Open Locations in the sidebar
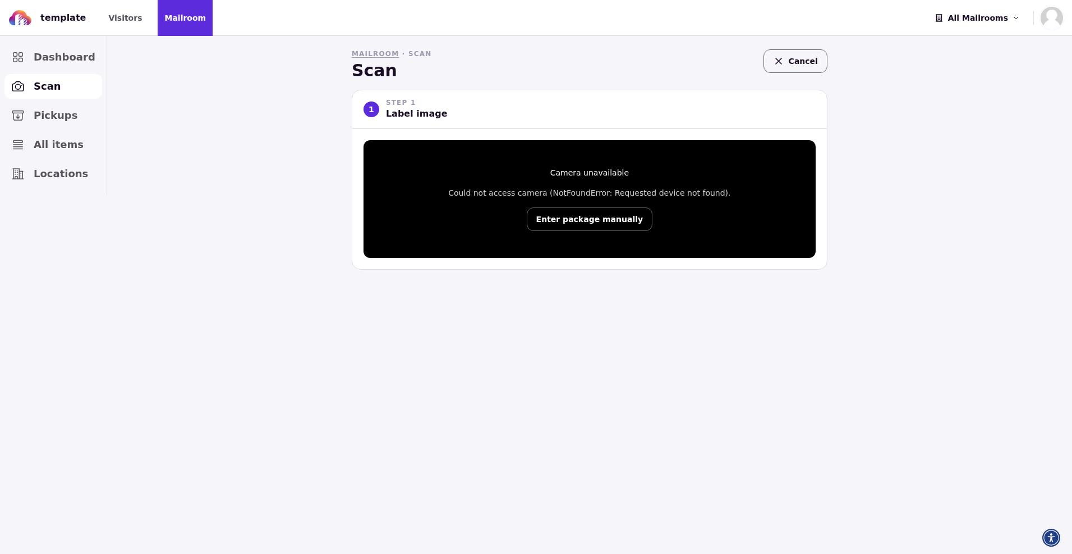1072x554 pixels. click(53, 174)
